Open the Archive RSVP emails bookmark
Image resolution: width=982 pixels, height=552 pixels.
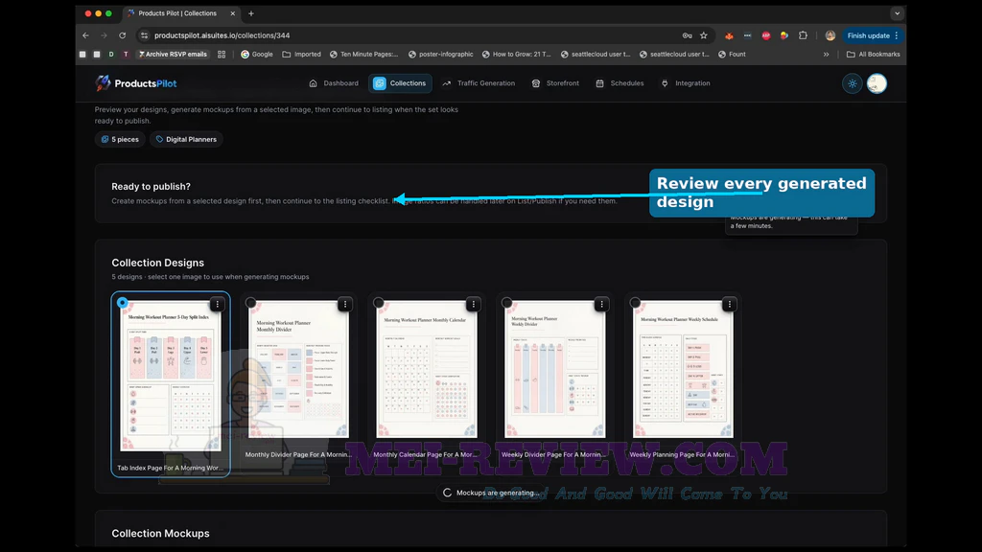tap(173, 55)
